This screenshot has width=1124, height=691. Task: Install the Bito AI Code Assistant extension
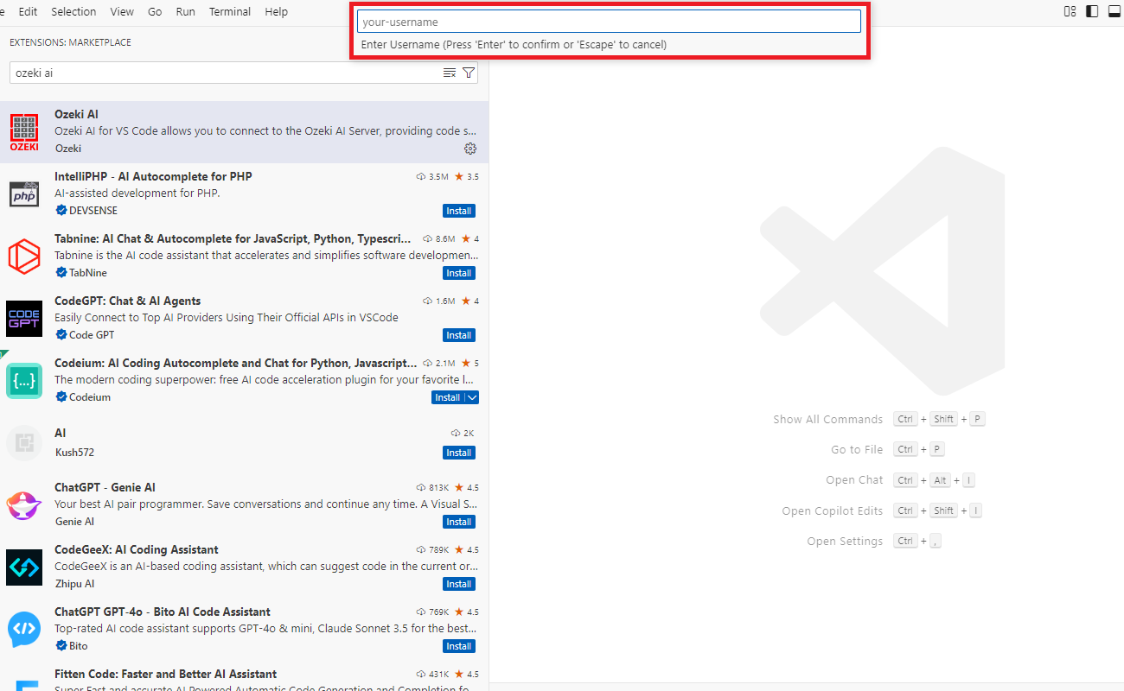coord(459,646)
